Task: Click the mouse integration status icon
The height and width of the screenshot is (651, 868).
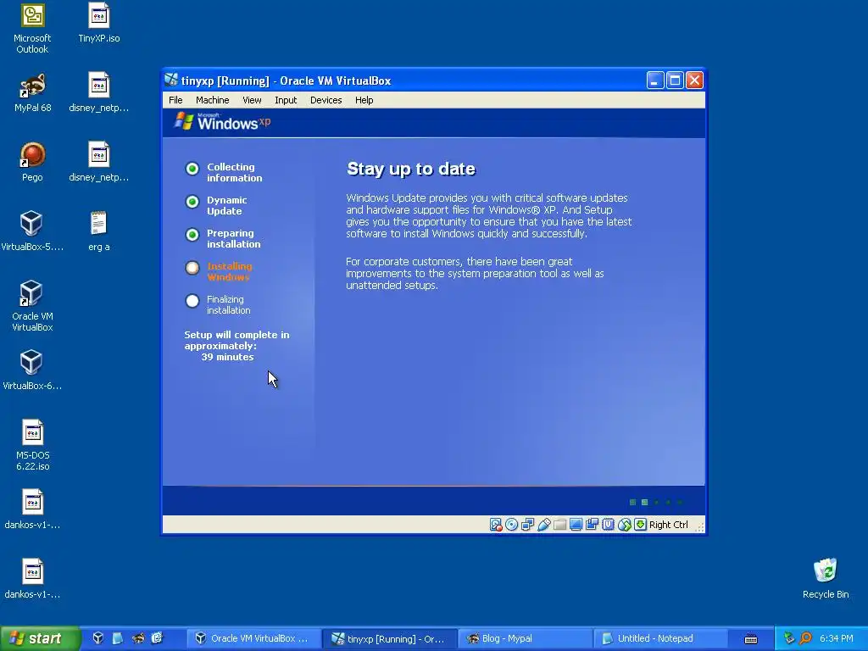Action: (x=625, y=524)
